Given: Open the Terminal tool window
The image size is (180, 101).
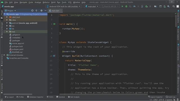Looking at the screenshot, I should (x=60, y=97).
